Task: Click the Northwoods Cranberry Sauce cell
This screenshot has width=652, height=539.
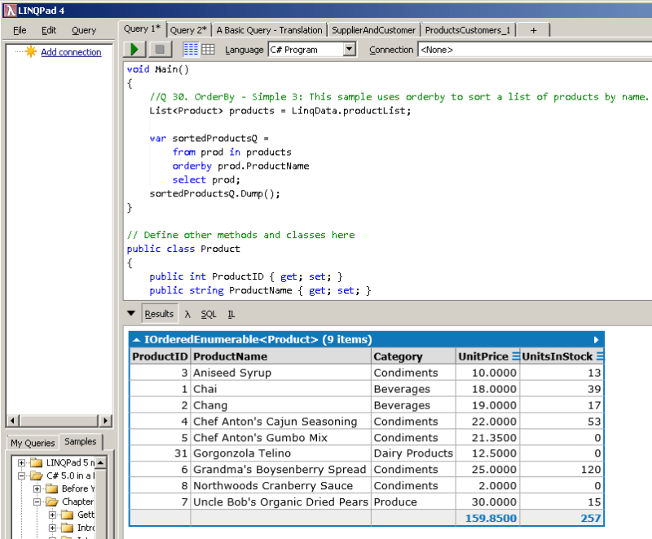Action: 280,486
